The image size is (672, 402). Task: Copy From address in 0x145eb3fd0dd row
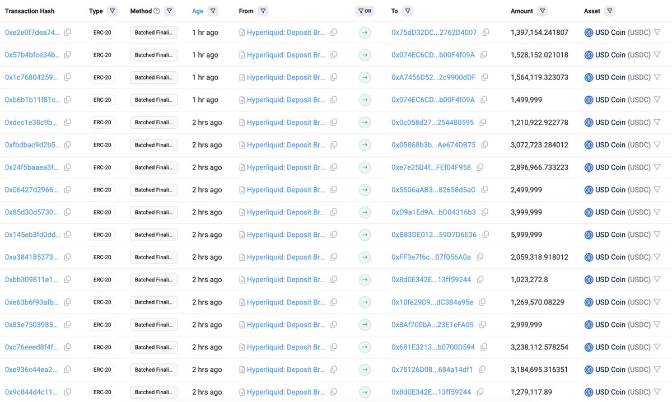[334, 235]
